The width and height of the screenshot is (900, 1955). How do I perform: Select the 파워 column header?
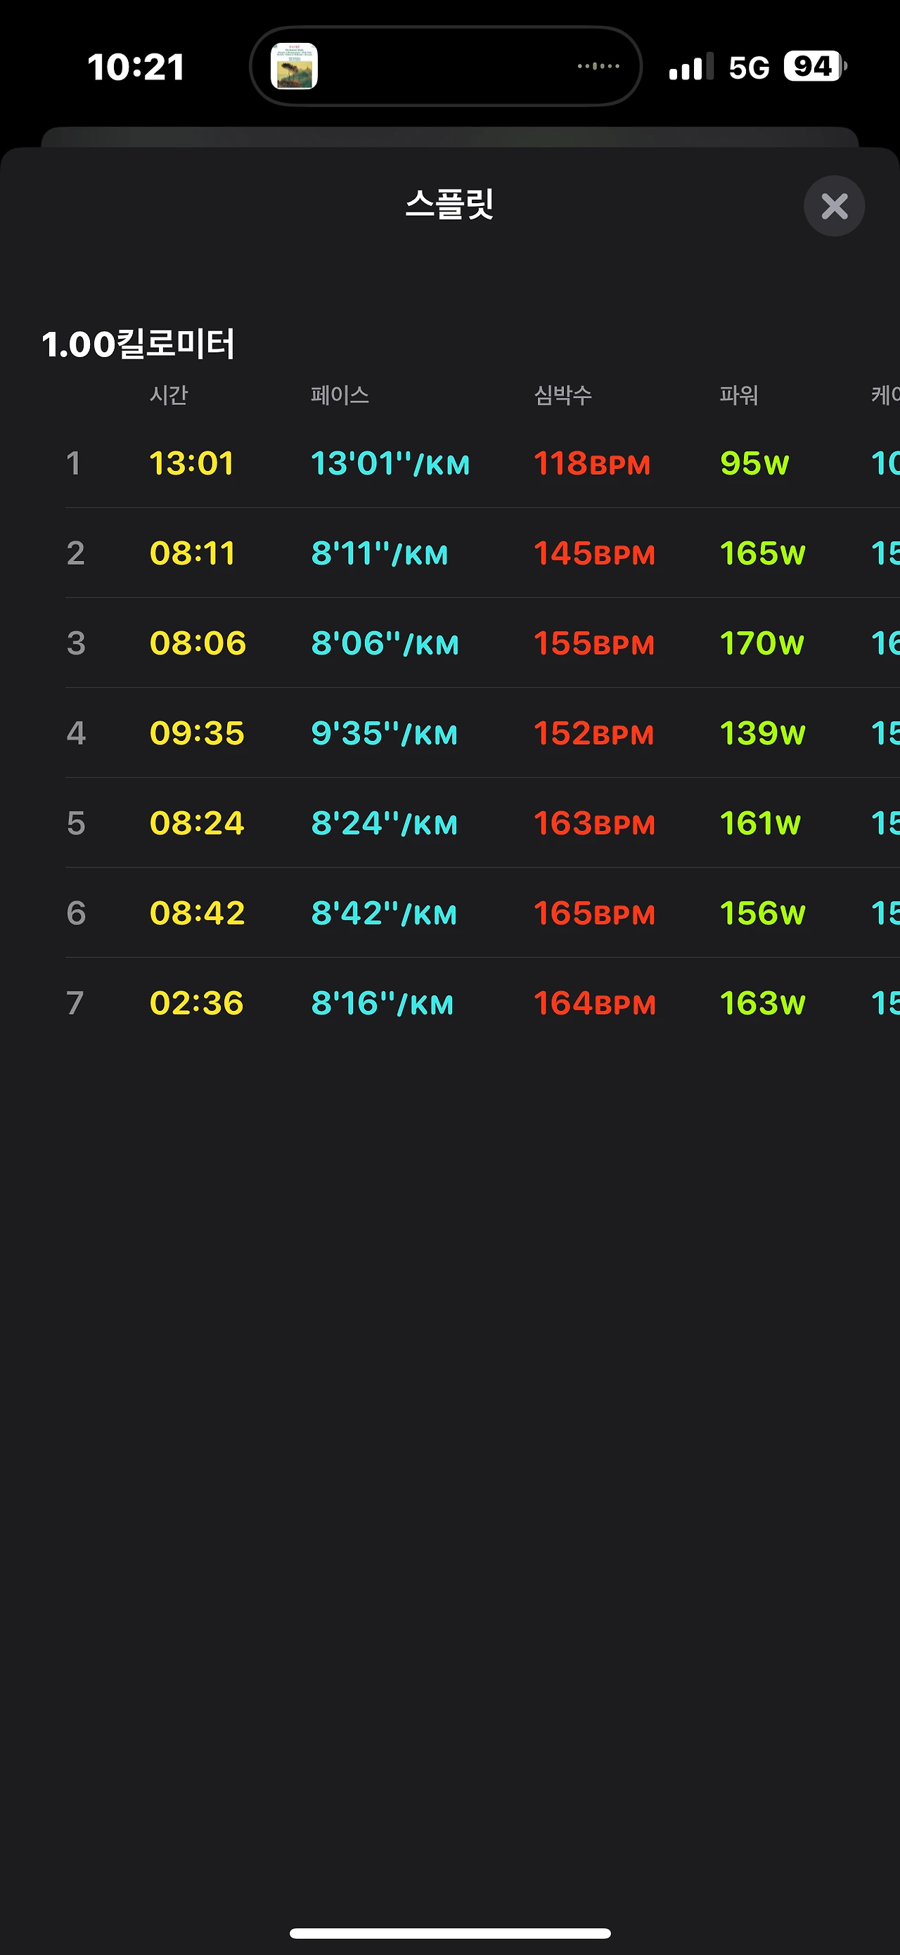(738, 394)
